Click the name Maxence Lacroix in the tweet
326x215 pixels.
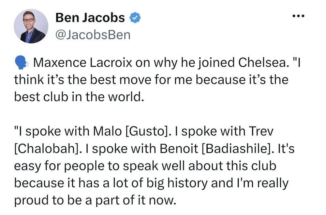82,62
